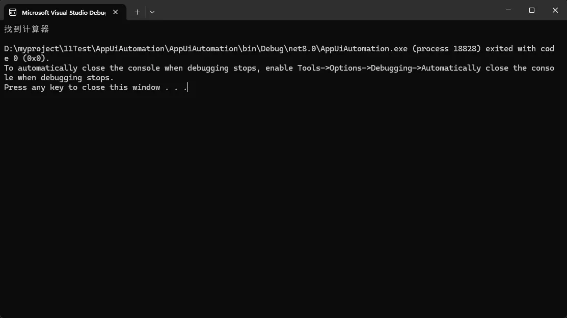The width and height of the screenshot is (567, 318).
Task: Close the Microsoft Visual Studio Debug tab
Action: pos(116,12)
